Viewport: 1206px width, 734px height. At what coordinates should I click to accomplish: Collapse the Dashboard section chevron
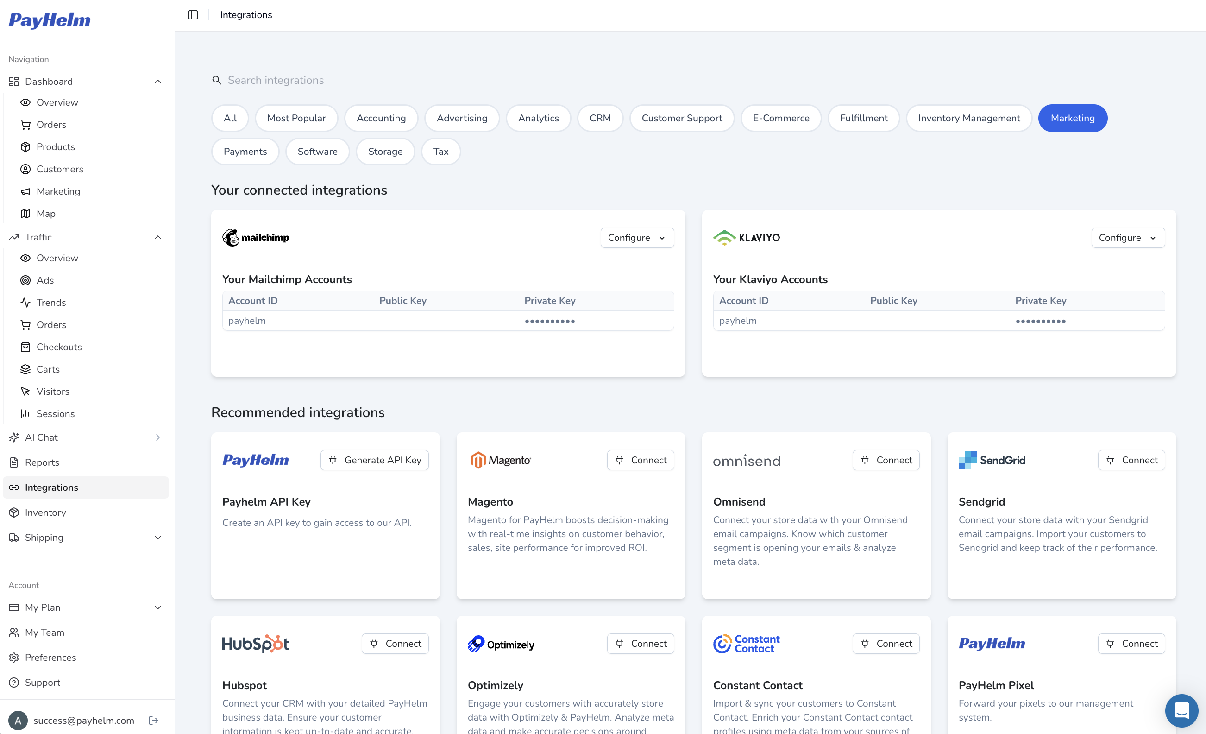pos(157,81)
